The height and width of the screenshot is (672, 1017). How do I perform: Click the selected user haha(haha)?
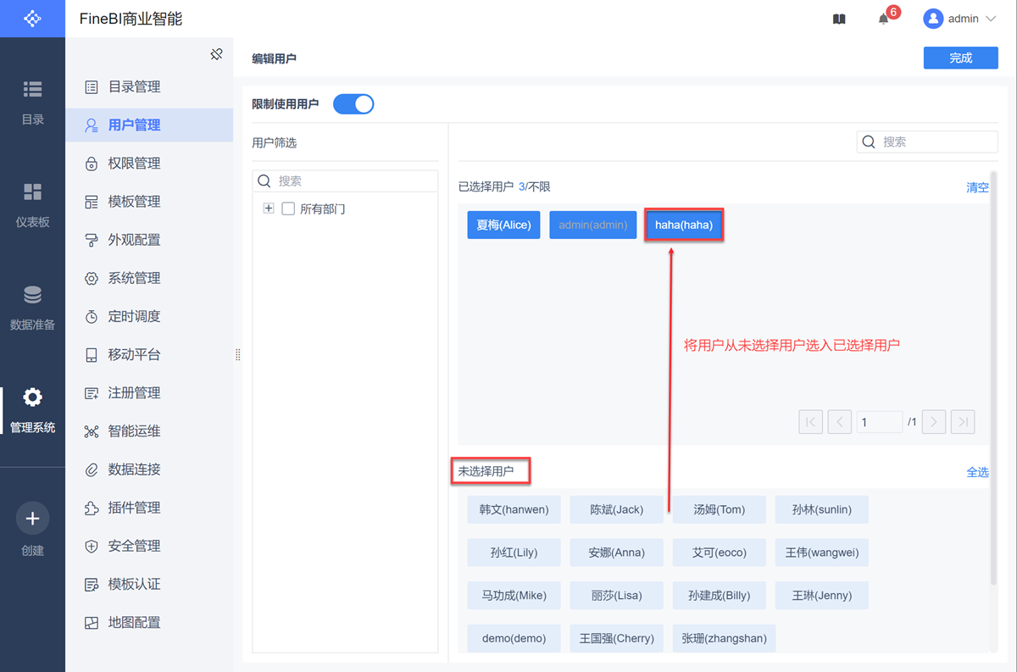[683, 225]
